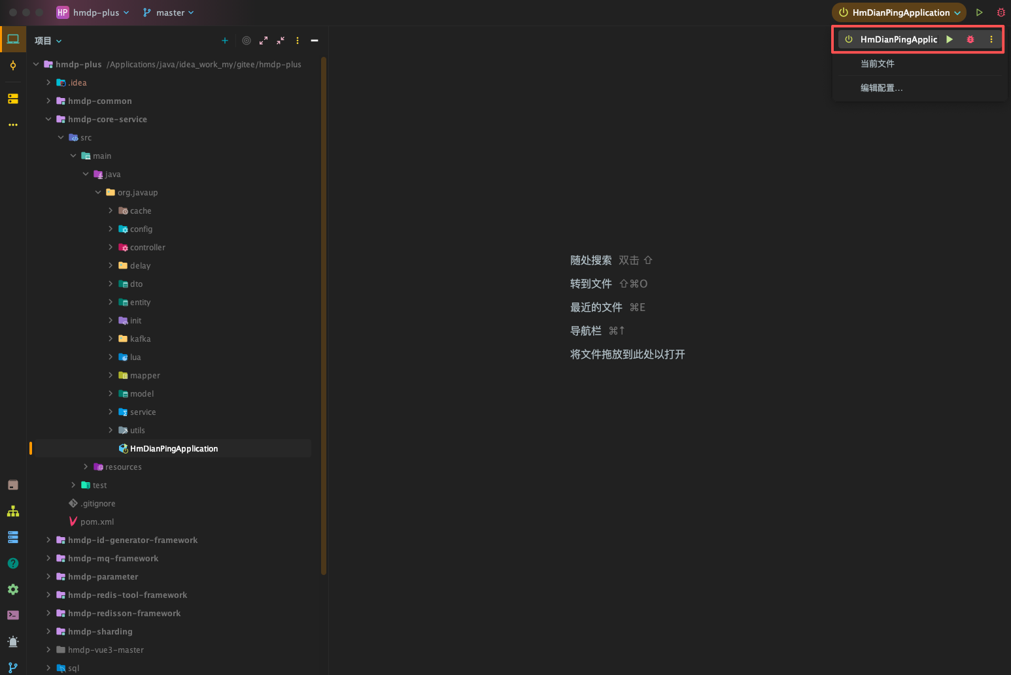Open the Commit tool window from the left sidebar
The height and width of the screenshot is (675, 1011).
click(x=13, y=65)
